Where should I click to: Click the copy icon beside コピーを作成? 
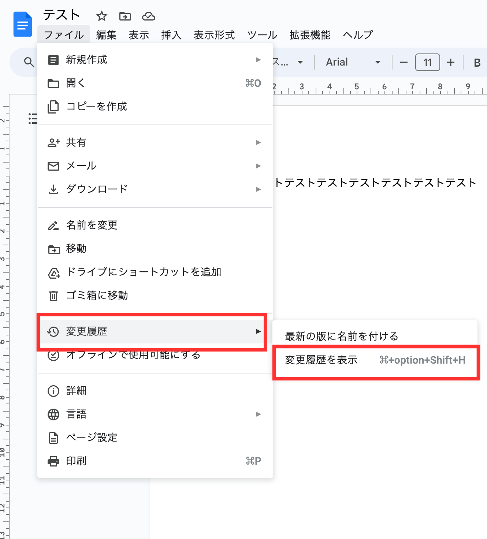pyautogui.click(x=53, y=107)
